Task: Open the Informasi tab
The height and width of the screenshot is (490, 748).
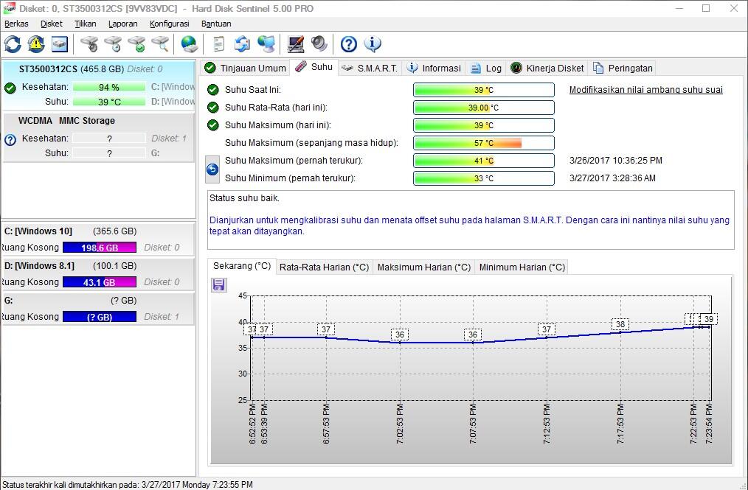Action: (434, 69)
